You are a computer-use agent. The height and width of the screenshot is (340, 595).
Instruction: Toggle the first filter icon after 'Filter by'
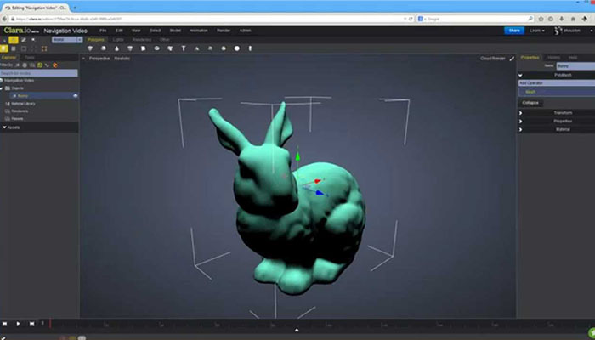click(18, 65)
